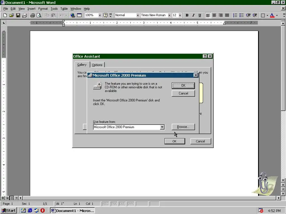This screenshot has height=214, width=286.
Task: Click the Insert Table toolbar icon
Action: pos(79,15)
